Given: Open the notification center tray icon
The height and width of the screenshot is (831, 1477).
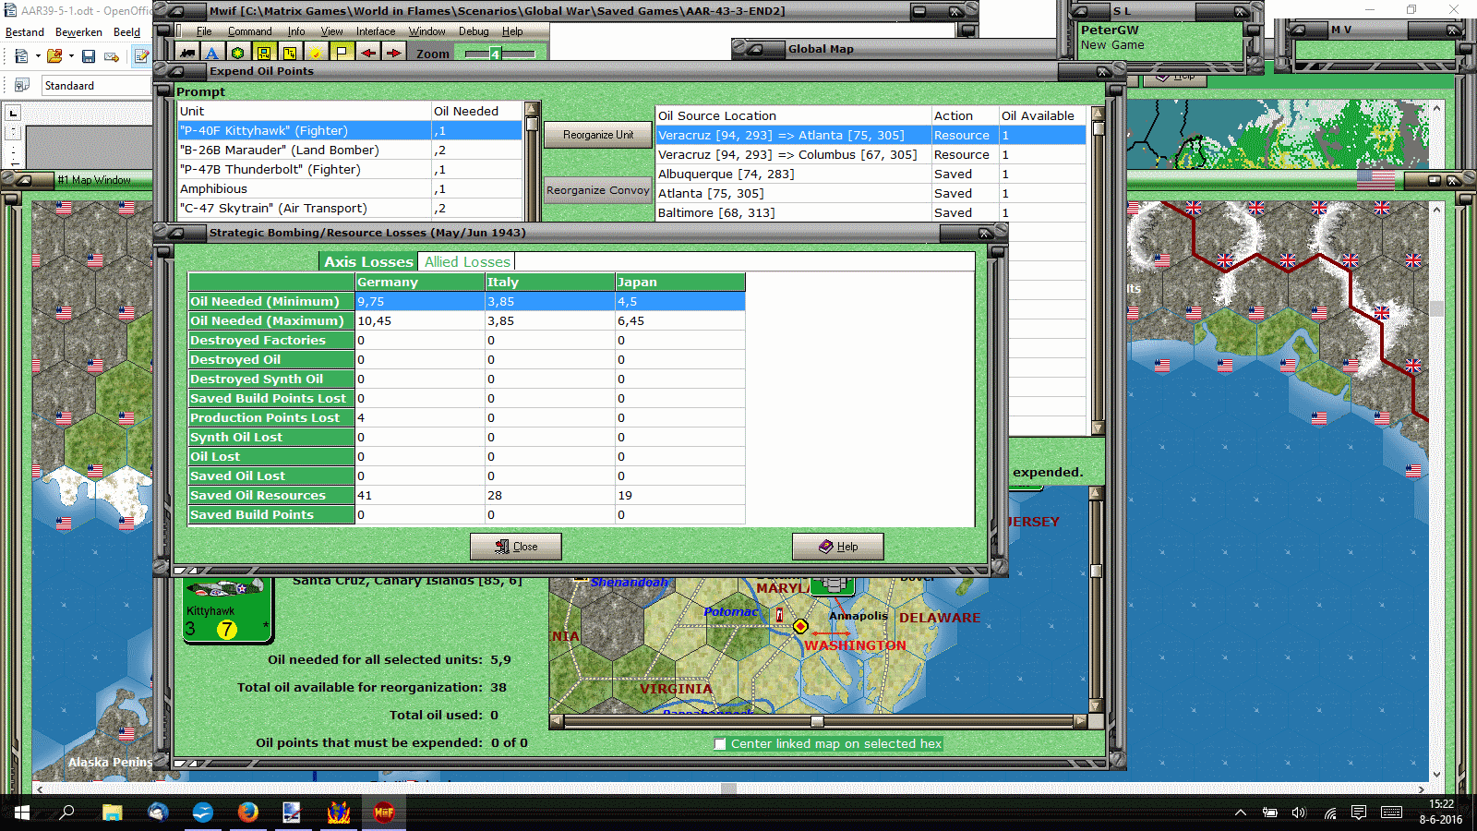Looking at the screenshot, I should tap(1359, 813).
